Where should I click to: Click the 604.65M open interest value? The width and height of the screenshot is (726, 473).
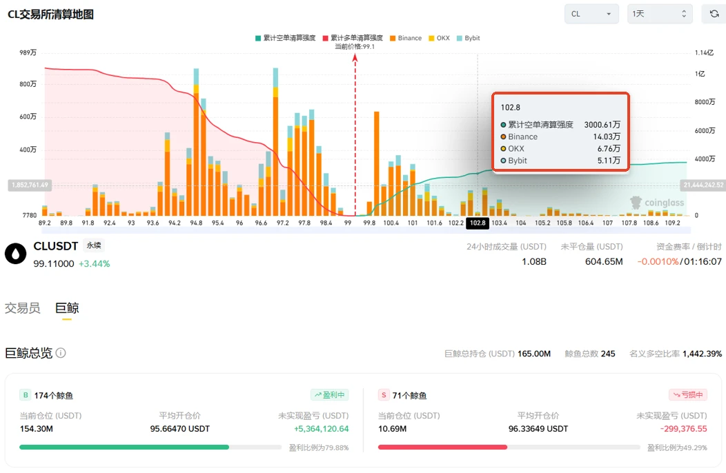tap(604, 261)
